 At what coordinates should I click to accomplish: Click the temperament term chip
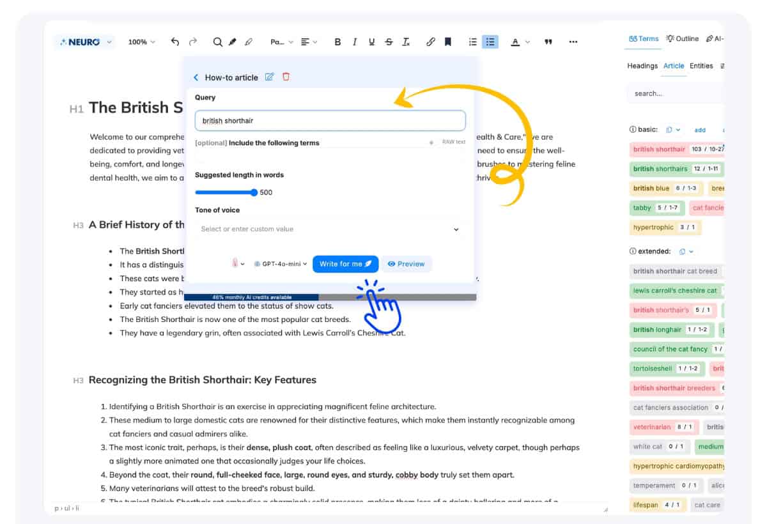(667, 486)
